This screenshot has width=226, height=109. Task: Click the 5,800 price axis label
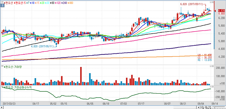pyautogui.click(x=222, y=26)
